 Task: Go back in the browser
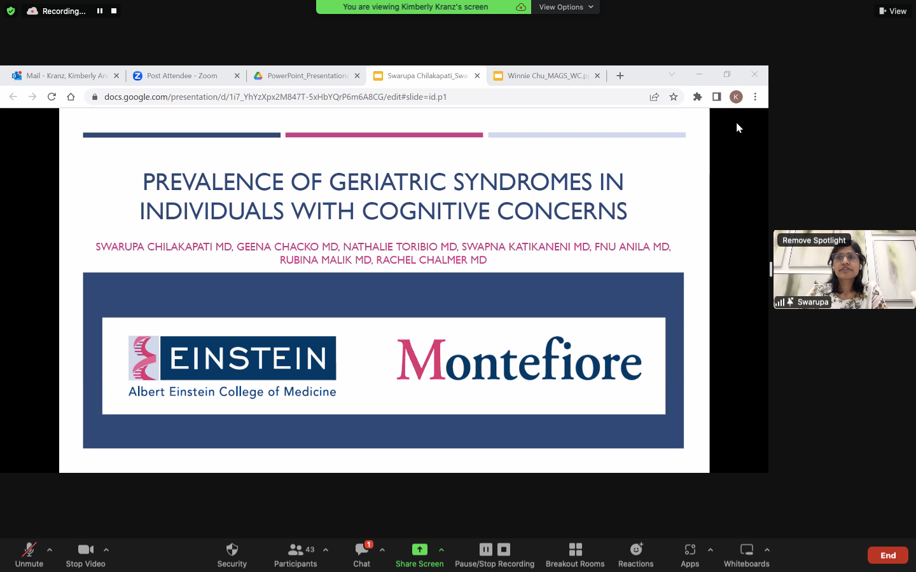pyautogui.click(x=13, y=97)
